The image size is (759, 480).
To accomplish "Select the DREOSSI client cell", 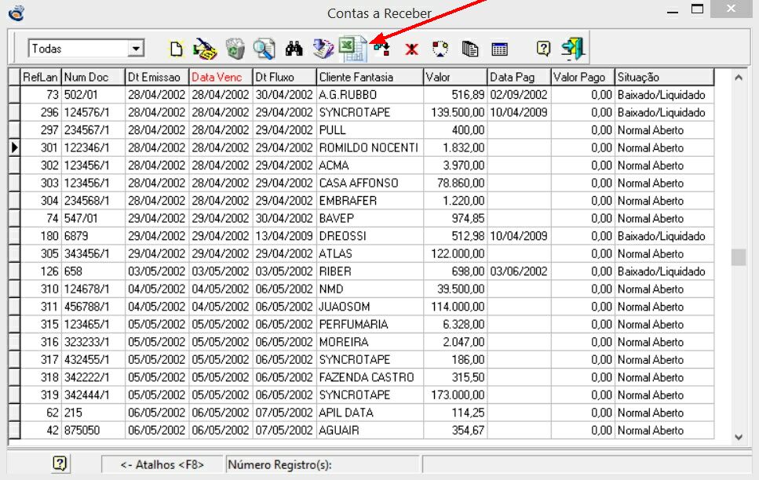I will (x=370, y=236).
